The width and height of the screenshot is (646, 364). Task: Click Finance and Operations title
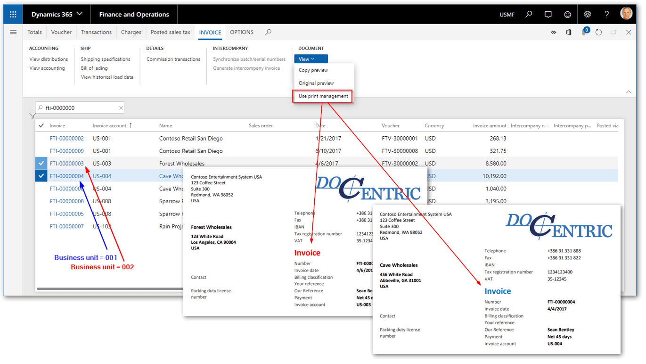pyautogui.click(x=134, y=15)
